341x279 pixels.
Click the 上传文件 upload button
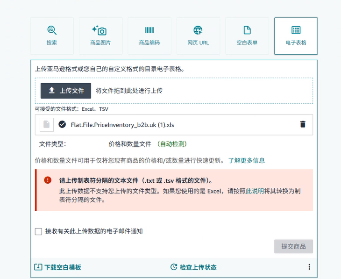pos(66,91)
